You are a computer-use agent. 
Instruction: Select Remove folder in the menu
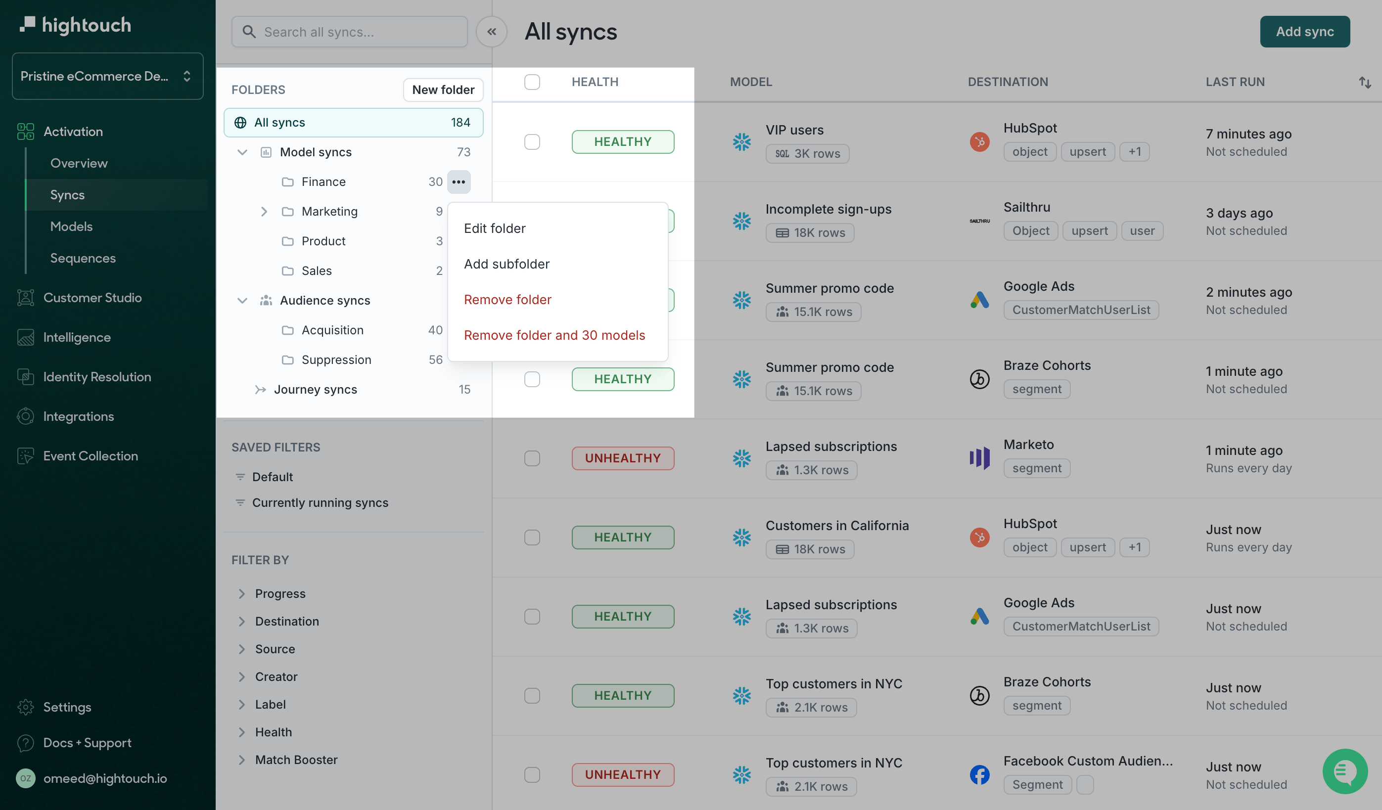[x=557, y=300]
